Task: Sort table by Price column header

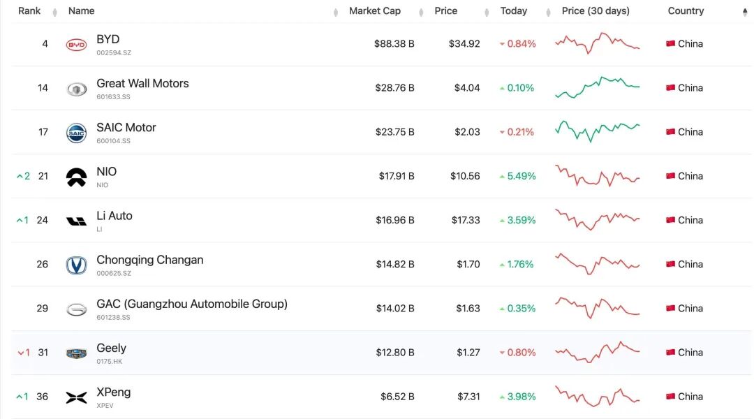Action: 445,10
